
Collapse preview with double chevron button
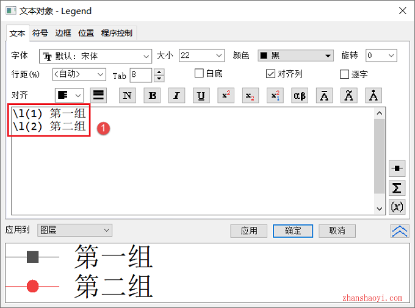[x=400, y=231]
